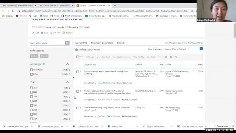Viewport: 236px width, 133px height.
Task: Set alert for this search
Action: 55,33
